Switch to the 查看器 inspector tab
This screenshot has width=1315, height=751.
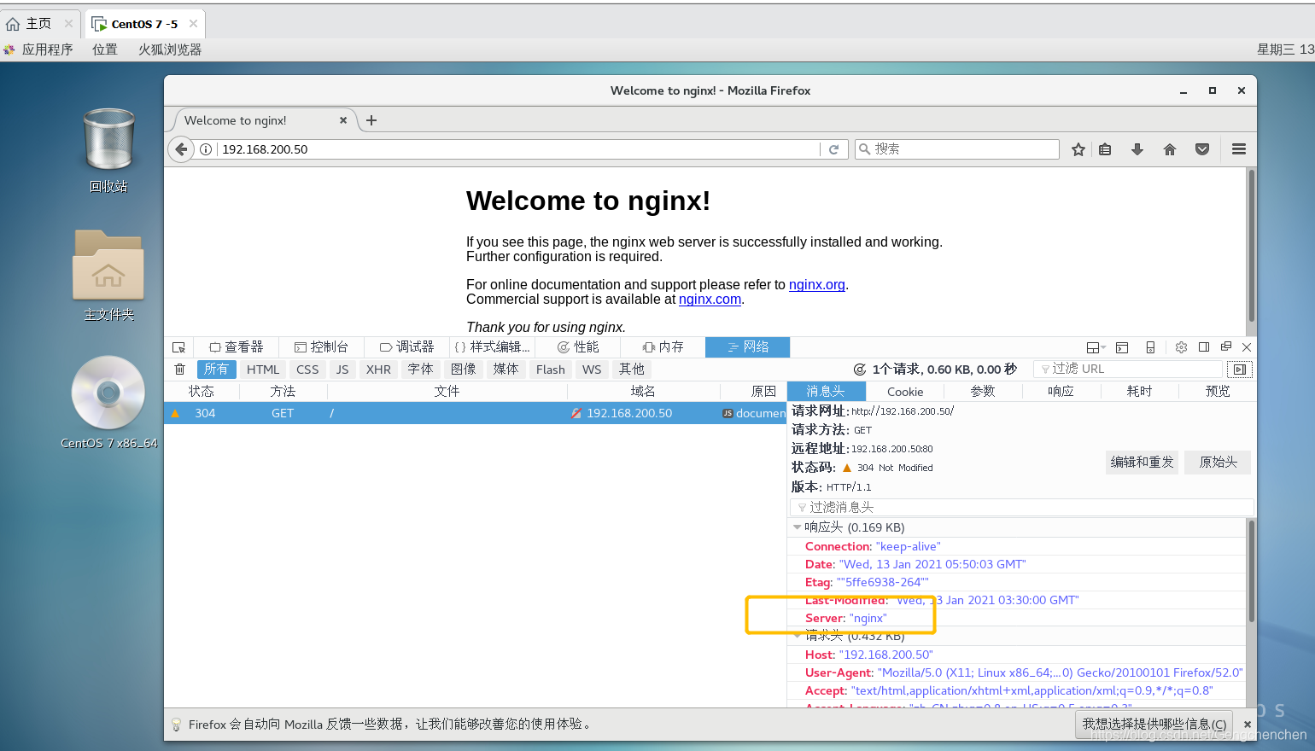pyautogui.click(x=237, y=347)
